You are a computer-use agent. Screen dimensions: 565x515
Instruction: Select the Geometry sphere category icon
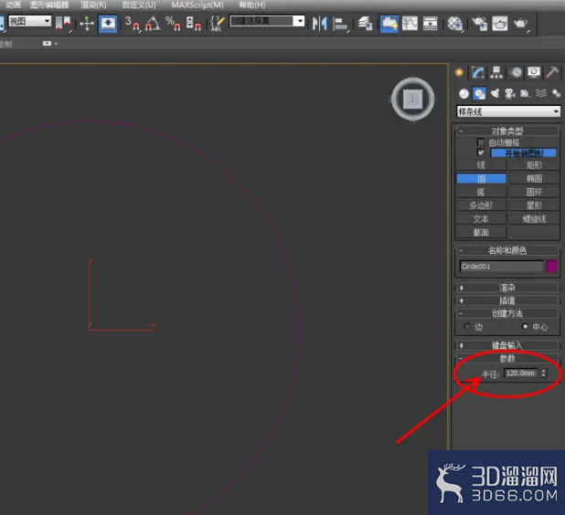[464, 93]
